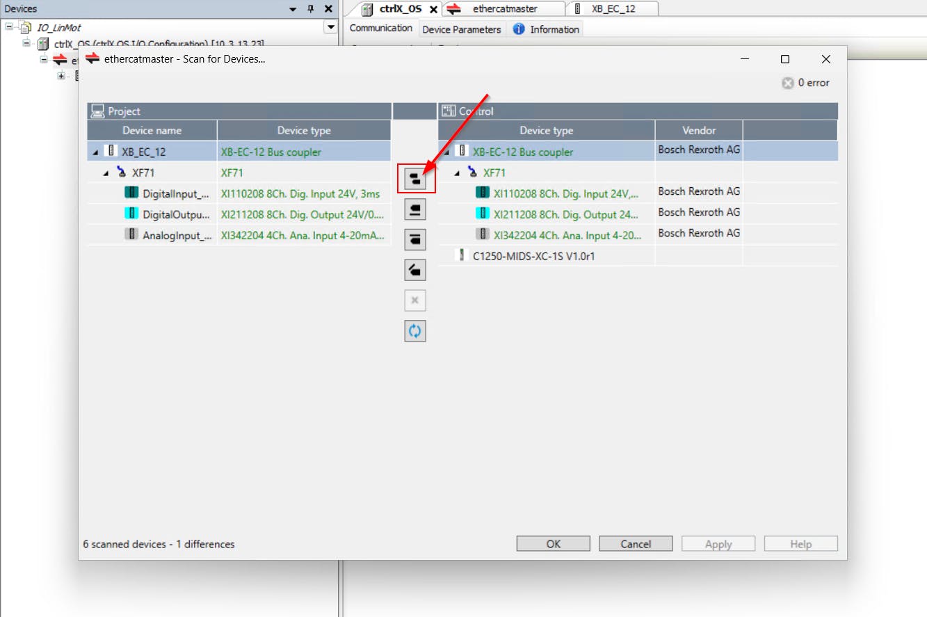This screenshot has width=927, height=617.
Task: Open the Devices panel dropdown arrow
Action: click(x=330, y=27)
